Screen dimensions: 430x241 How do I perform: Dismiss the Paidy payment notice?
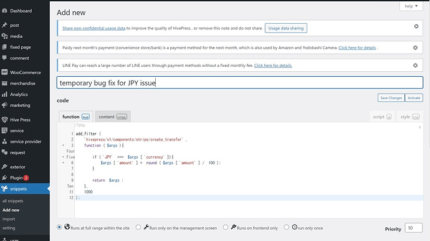[x=416, y=47]
